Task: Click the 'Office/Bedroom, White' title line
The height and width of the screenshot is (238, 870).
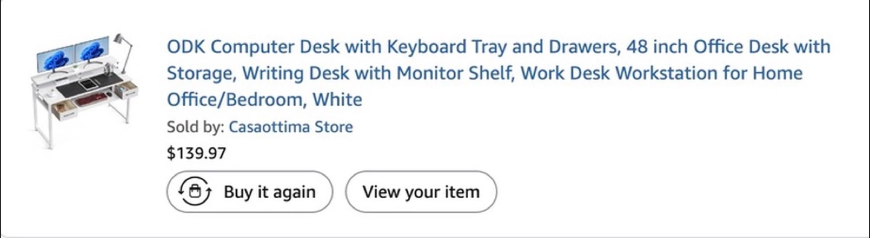Action: pos(264,99)
